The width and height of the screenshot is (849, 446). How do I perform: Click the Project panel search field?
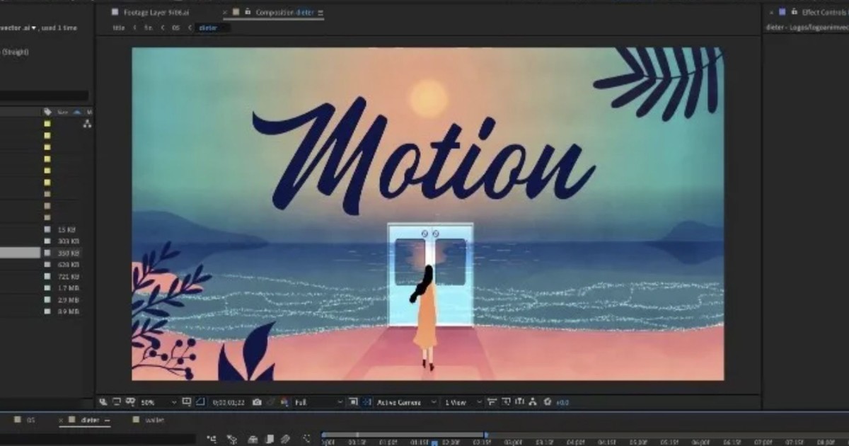(x=45, y=96)
